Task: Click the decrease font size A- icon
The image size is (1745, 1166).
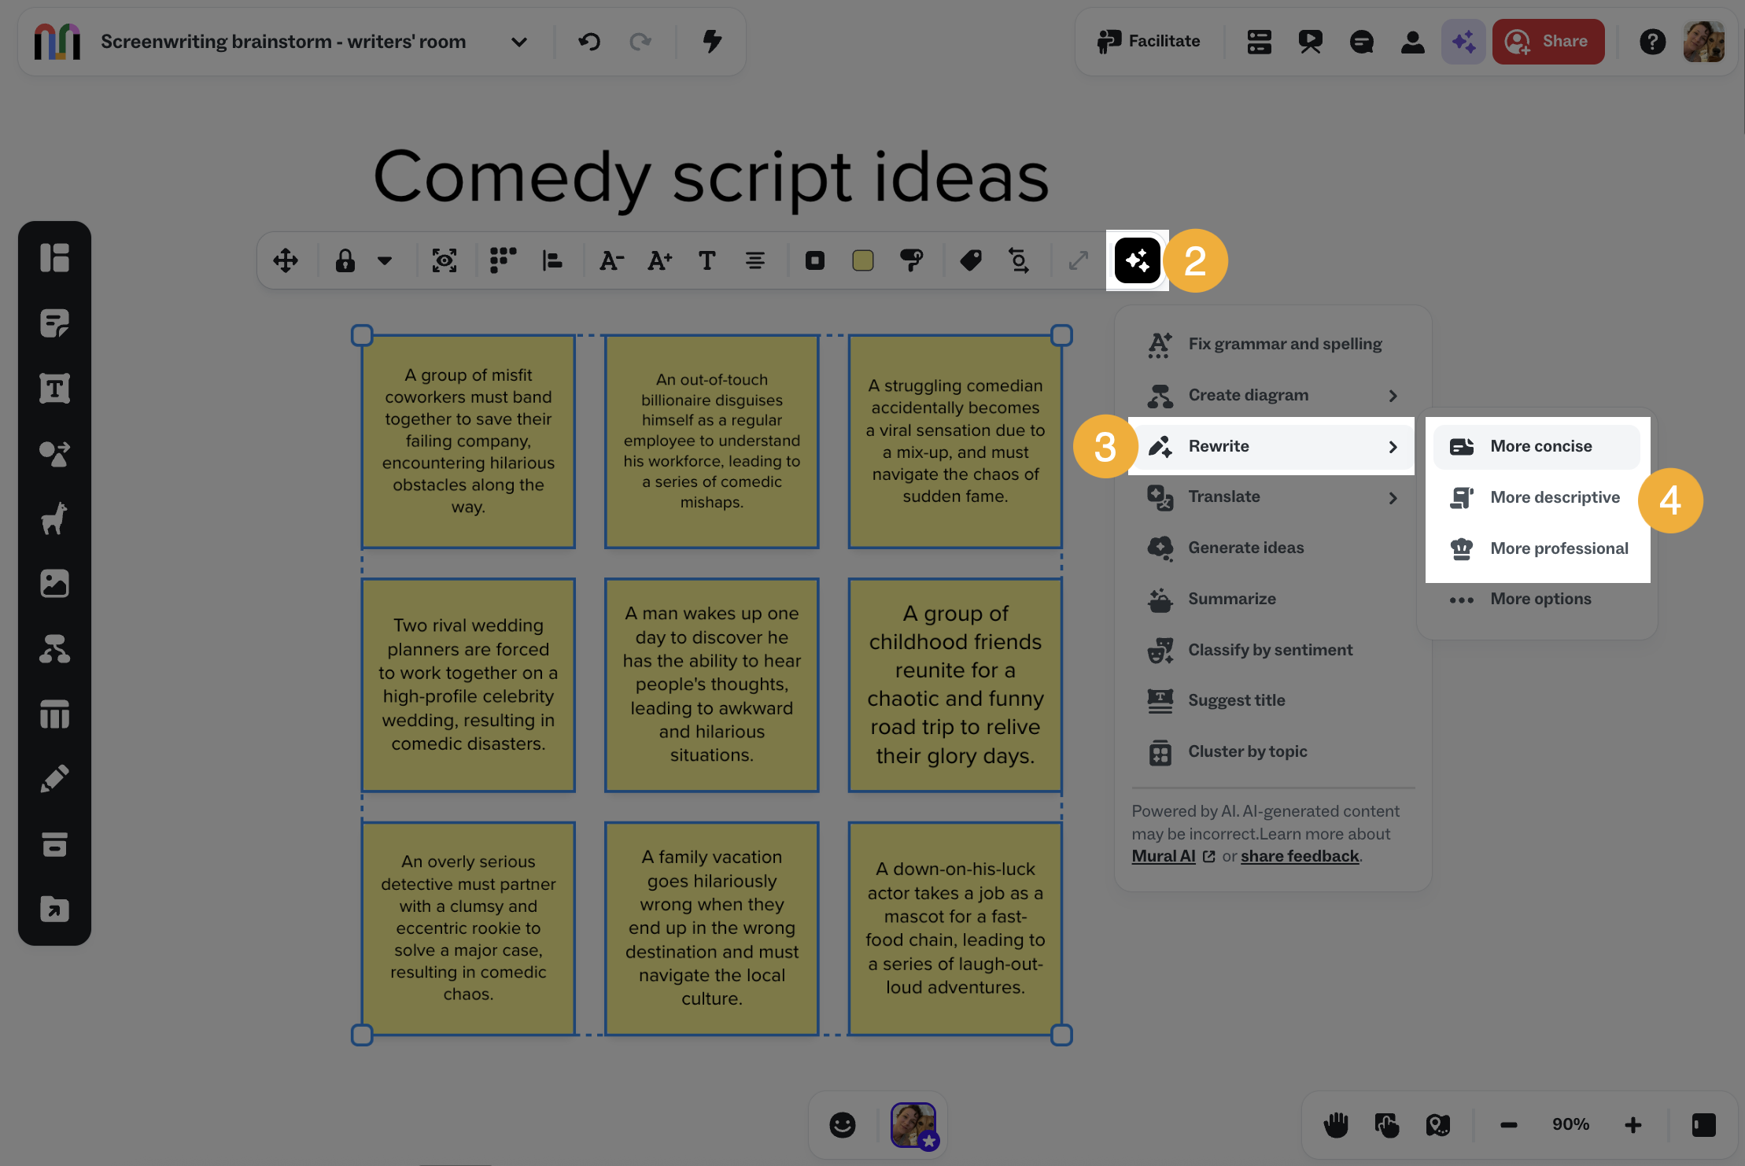Action: coord(611,260)
